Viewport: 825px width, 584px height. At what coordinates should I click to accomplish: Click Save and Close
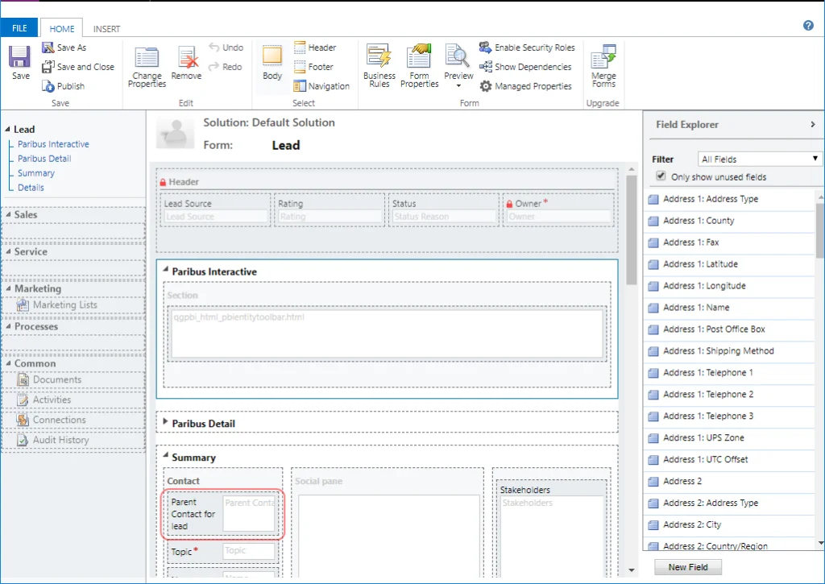(78, 67)
